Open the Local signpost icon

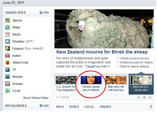8,91
